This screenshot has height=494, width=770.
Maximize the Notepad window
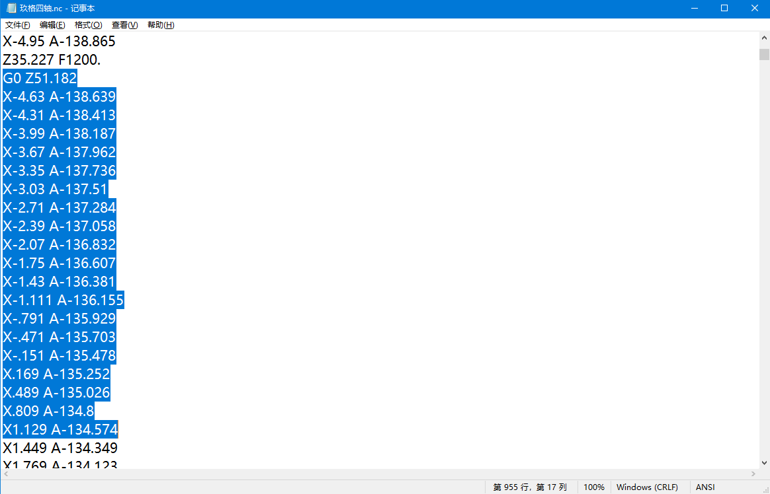(724, 9)
